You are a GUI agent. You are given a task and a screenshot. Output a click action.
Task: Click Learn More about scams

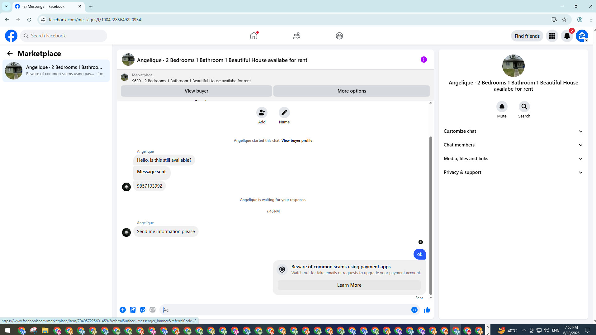tap(349, 285)
